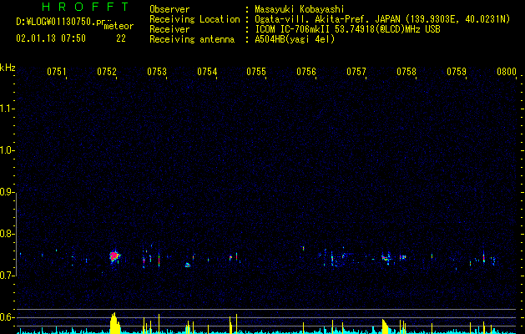The width and height of the screenshot is (525, 334).
Task: Click the 1.0 kHz frequency label
Action: pyautogui.click(x=7, y=150)
